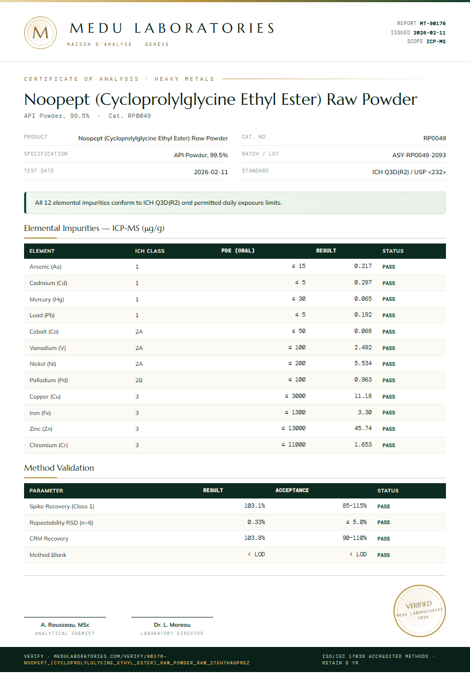Click Vanadium result value 2.492

(x=363, y=347)
